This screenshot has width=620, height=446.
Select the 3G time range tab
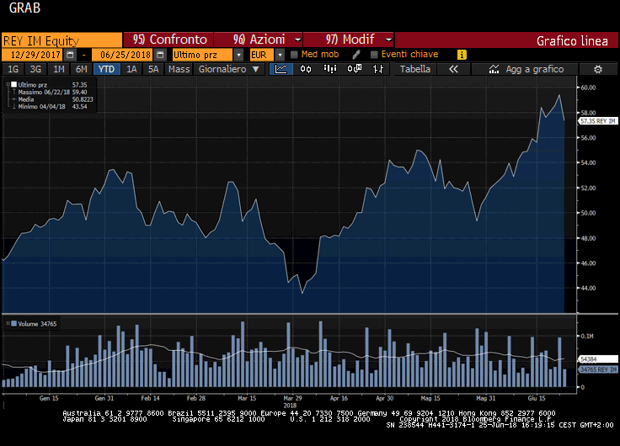[x=35, y=69]
